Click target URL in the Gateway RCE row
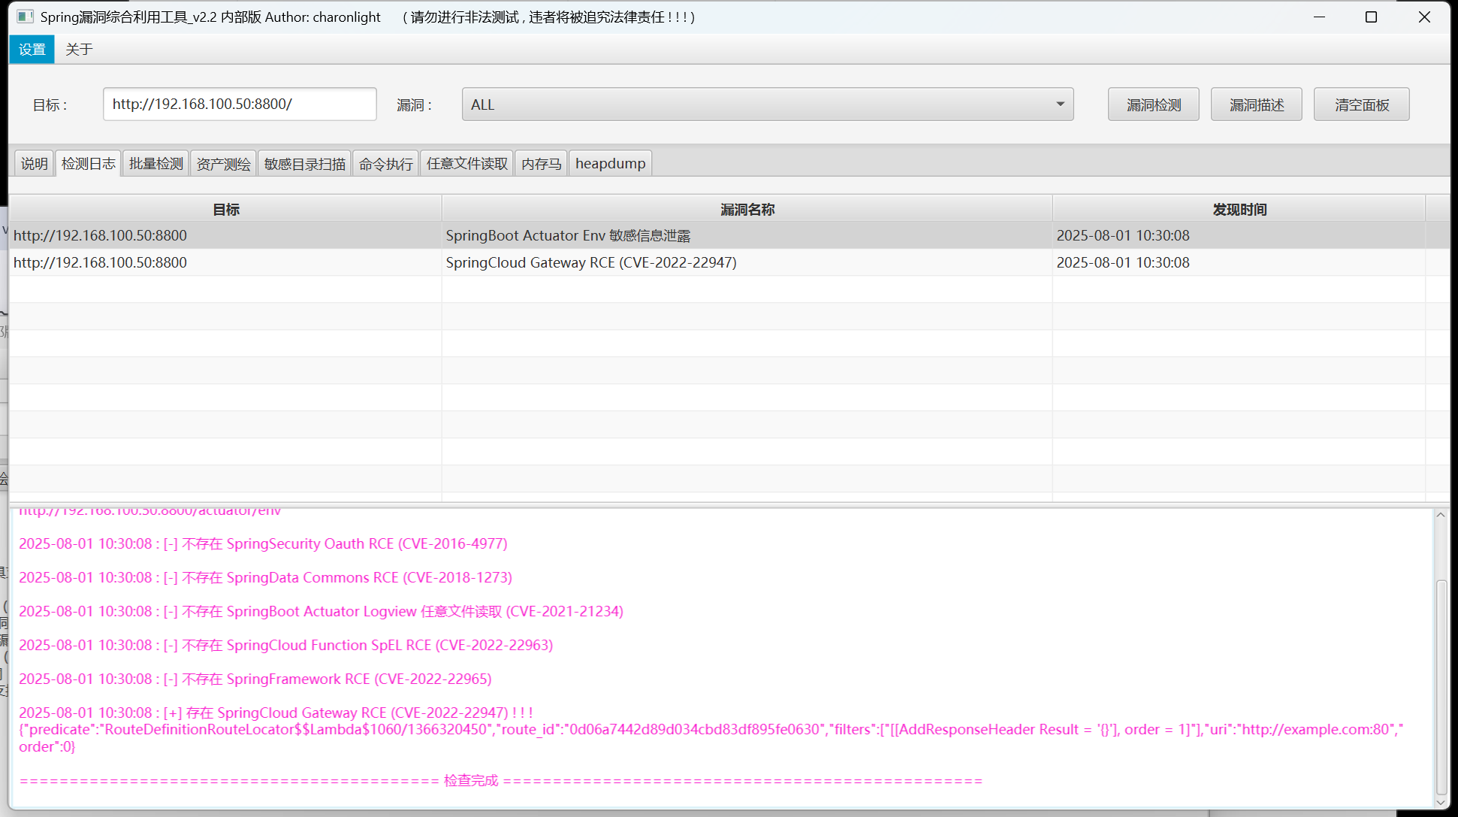Viewport: 1458px width, 817px height. 100,262
